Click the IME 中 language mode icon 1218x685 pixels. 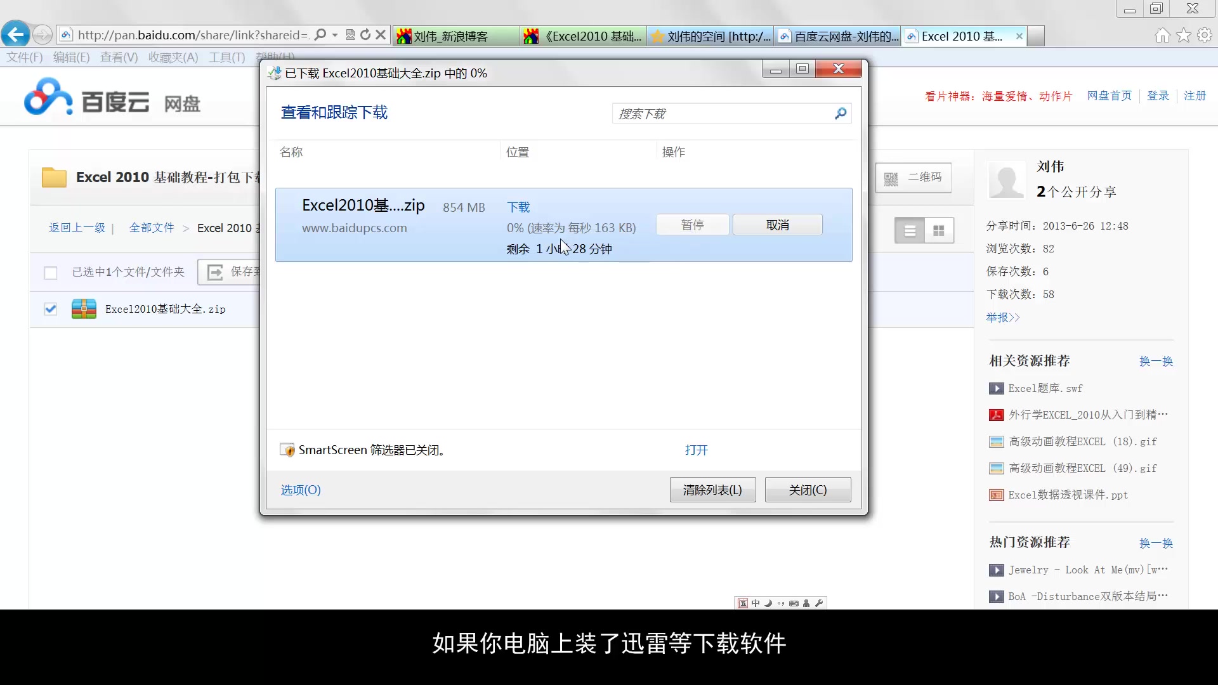[755, 603]
